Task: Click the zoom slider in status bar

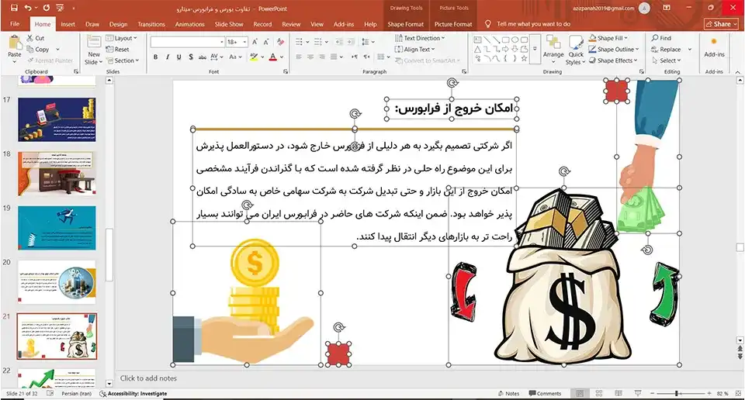Action: coord(681,393)
